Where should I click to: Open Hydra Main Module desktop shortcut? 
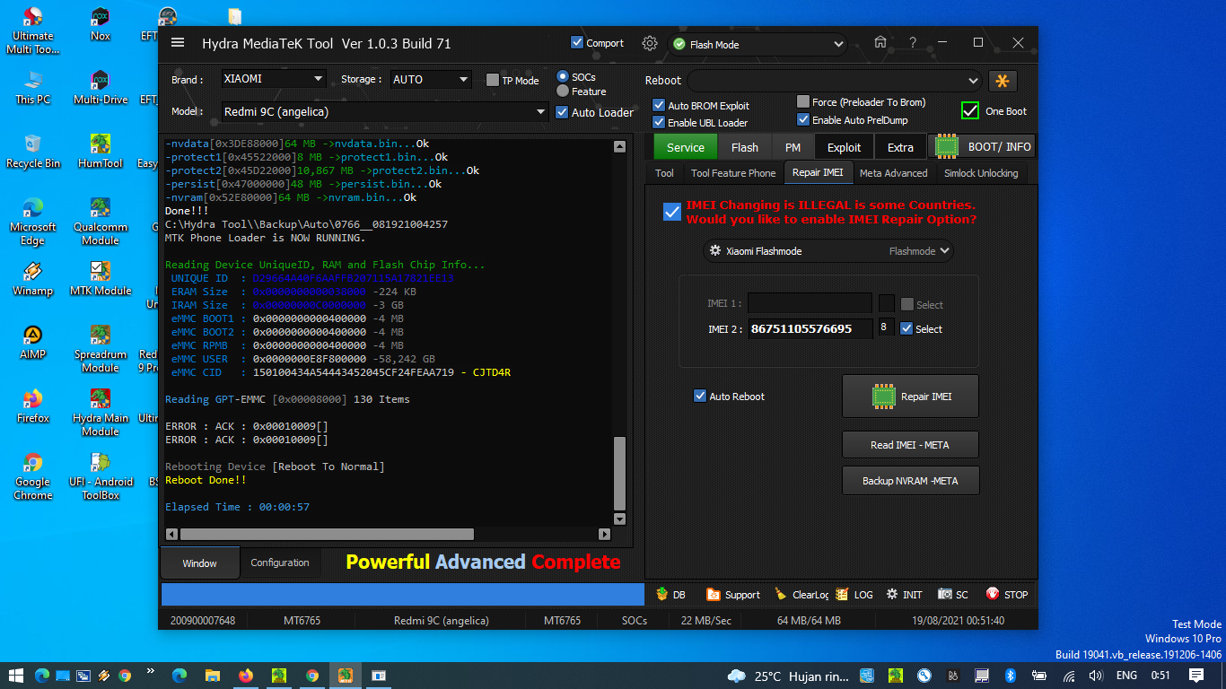click(x=101, y=413)
